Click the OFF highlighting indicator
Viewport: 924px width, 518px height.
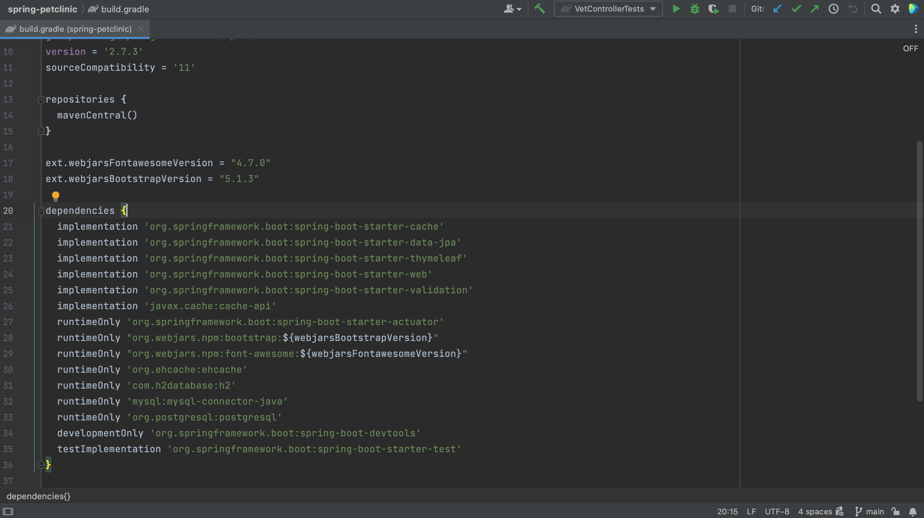click(910, 48)
